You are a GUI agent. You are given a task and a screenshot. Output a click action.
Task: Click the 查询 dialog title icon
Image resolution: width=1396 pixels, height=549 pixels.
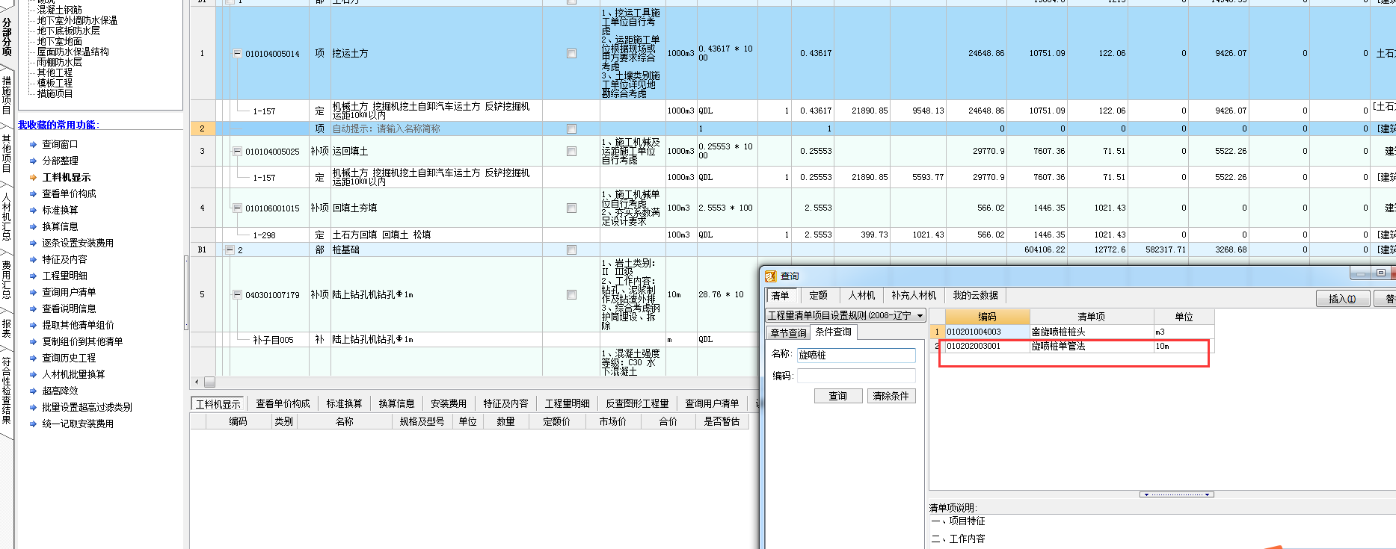[x=771, y=276]
